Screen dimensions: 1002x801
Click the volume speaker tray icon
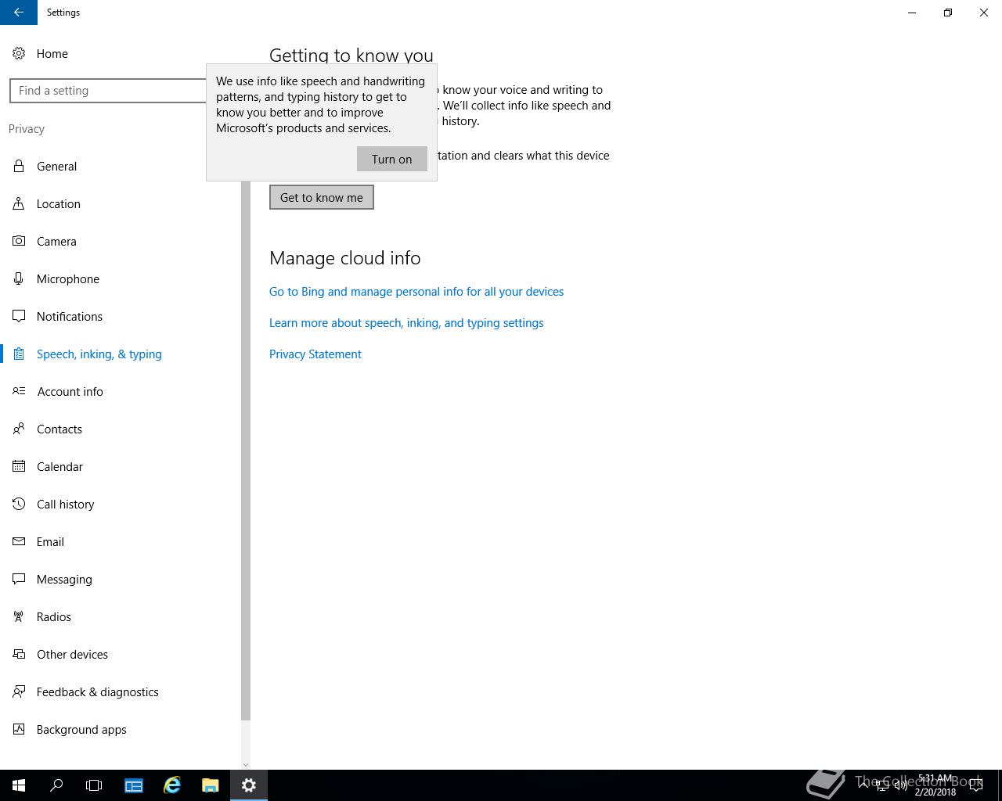pyautogui.click(x=901, y=785)
